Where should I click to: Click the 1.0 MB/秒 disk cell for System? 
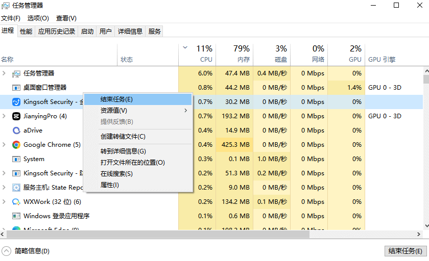point(272,159)
